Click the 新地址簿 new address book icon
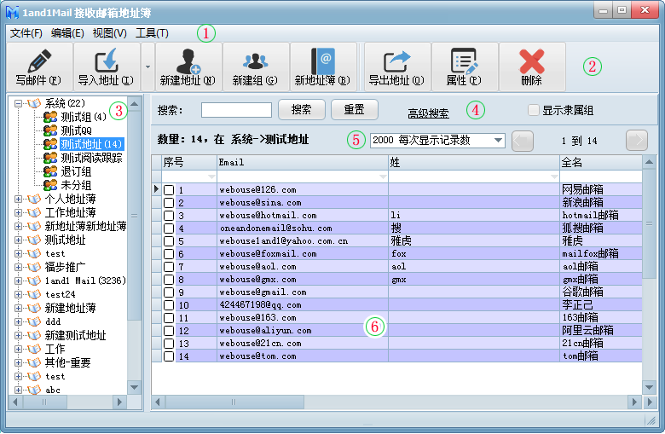665x434 pixels. 323,61
